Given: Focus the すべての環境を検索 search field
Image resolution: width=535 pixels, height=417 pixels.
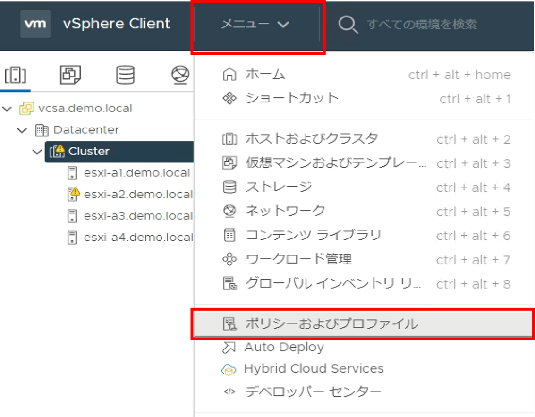Looking at the screenshot, I should click(x=422, y=24).
